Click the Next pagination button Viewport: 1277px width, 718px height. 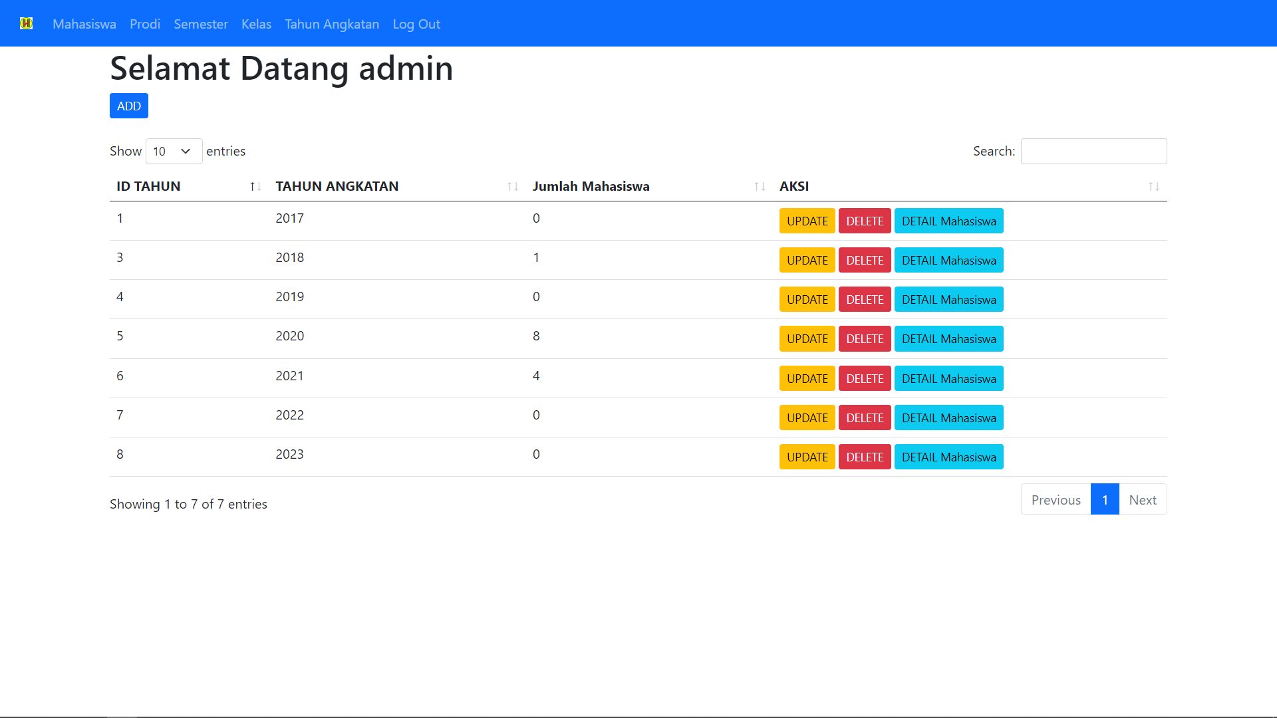1143,499
